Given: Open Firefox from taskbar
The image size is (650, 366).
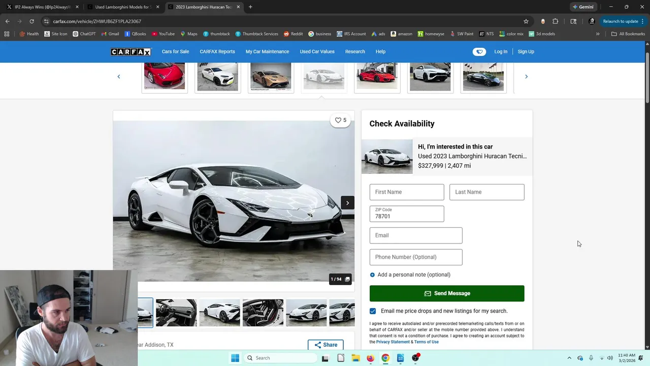Looking at the screenshot, I should tap(370, 358).
